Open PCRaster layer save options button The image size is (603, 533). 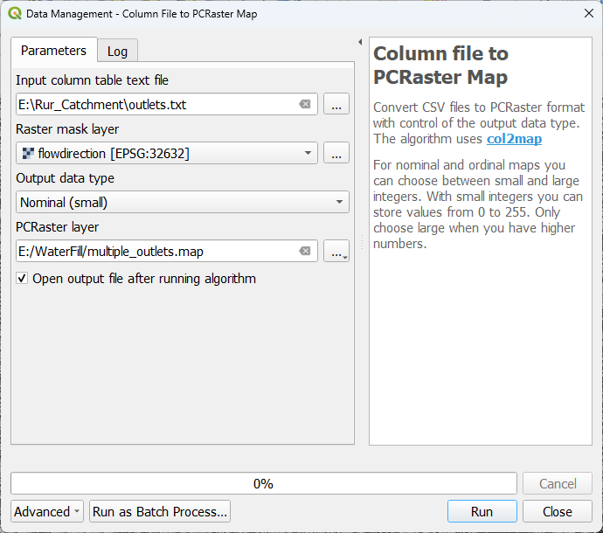click(336, 252)
